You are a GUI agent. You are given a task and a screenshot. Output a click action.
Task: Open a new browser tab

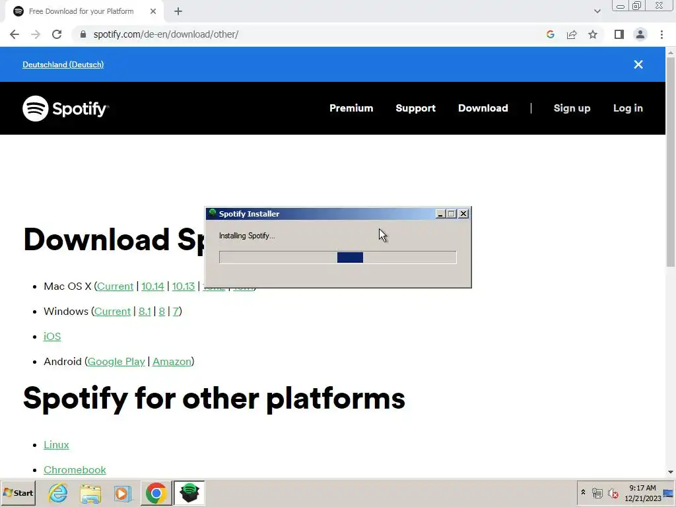178,11
